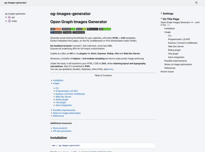
Task: Select Possible improvements in On This Page
Action: (176, 61)
